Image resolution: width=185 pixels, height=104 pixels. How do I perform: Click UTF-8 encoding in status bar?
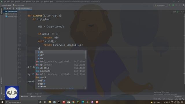pos(164,99)
